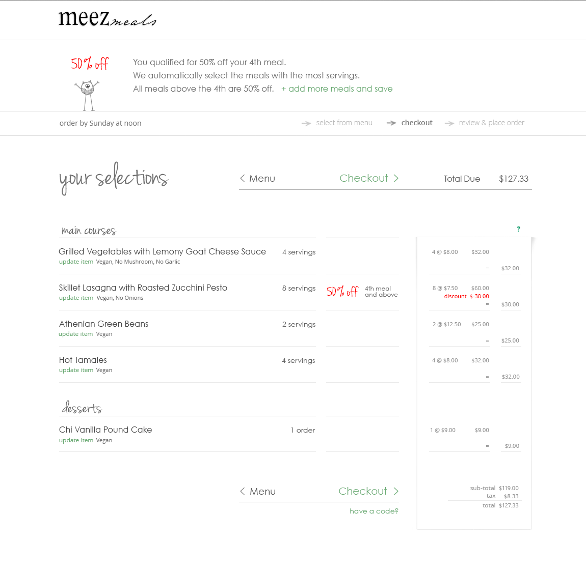Click the arrow icon beside 'select from menu'
This screenshot has height=570, width=586.
coord(306,123)
